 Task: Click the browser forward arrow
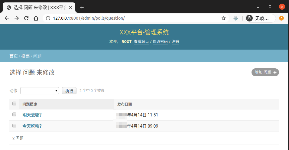click(x=17, y=18)
